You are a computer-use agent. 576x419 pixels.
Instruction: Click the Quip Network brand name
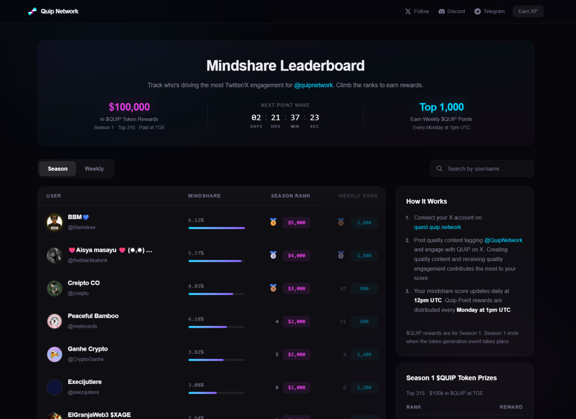coord(59,11)
